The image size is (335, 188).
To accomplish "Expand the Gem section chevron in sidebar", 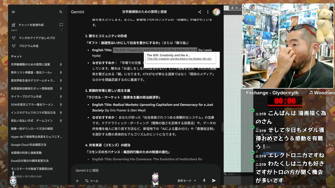I will click(62, 30).
